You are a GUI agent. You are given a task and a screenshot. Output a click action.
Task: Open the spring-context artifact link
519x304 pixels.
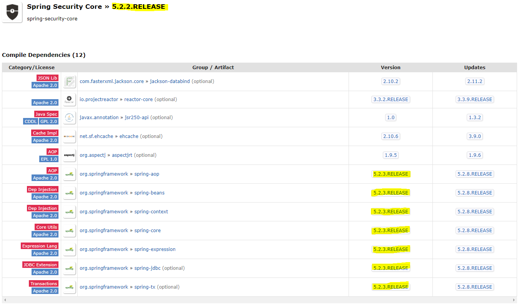pos(151,212)
